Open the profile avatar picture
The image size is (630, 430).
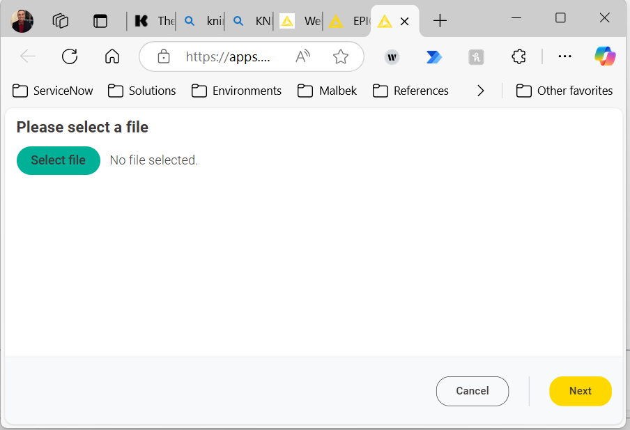tap(22, 22)
